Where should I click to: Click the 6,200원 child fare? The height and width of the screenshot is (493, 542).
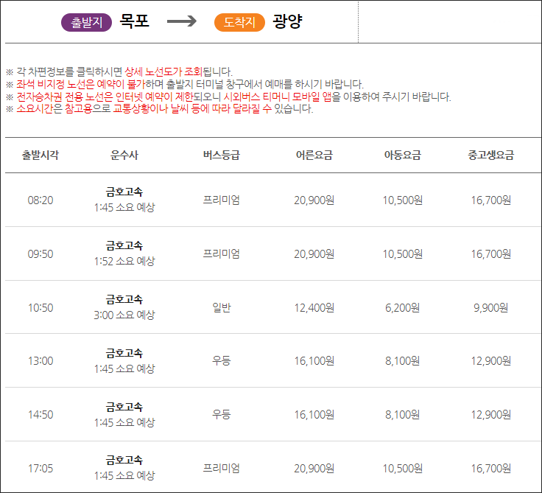(x=403, y=307)
